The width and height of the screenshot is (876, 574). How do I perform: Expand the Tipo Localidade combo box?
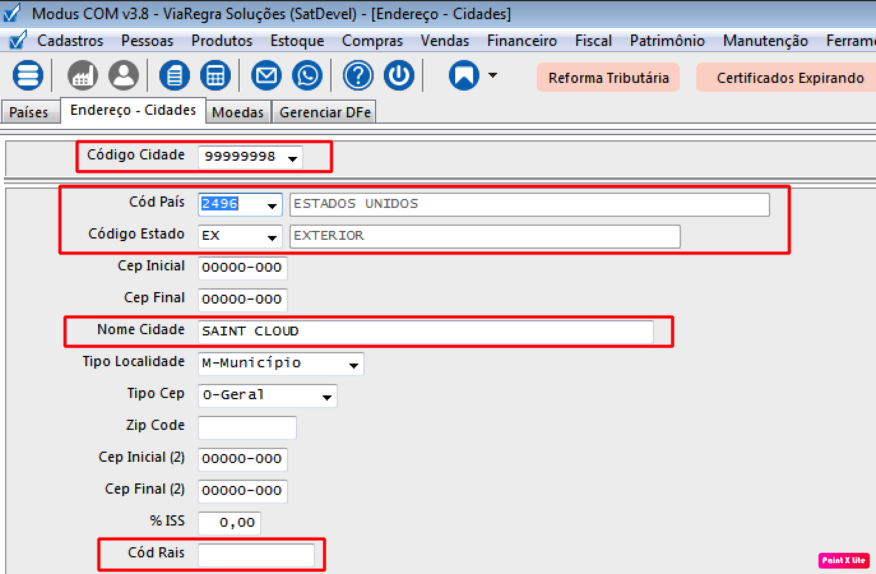coord(353,365)
